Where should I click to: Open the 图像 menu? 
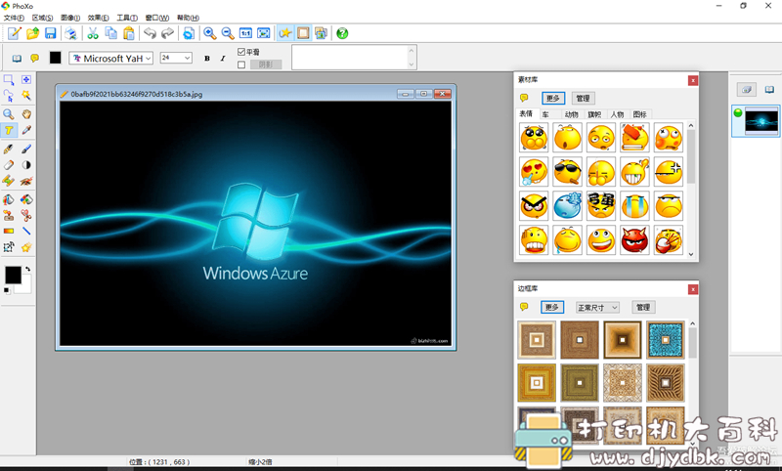tap(70, 18)
